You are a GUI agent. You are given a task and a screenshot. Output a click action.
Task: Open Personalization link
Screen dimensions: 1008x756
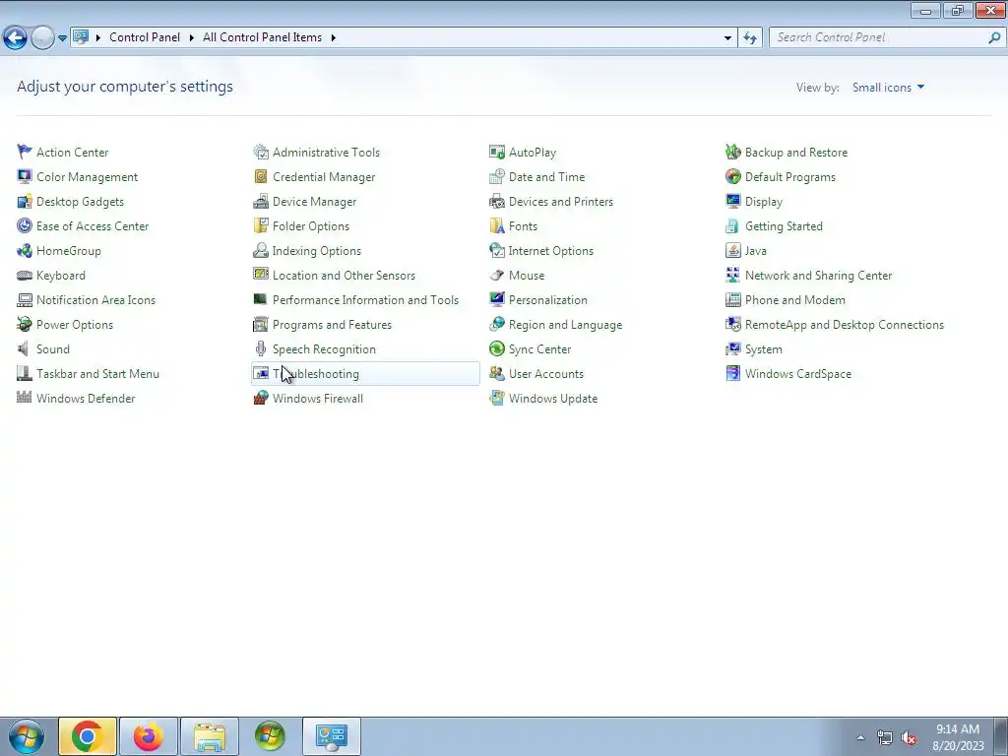547,299
